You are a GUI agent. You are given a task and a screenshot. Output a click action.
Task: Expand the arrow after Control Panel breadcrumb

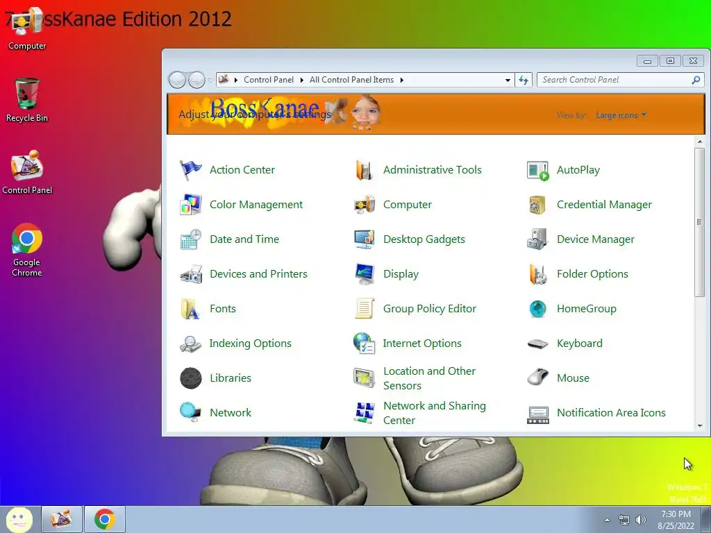point(301,81)
